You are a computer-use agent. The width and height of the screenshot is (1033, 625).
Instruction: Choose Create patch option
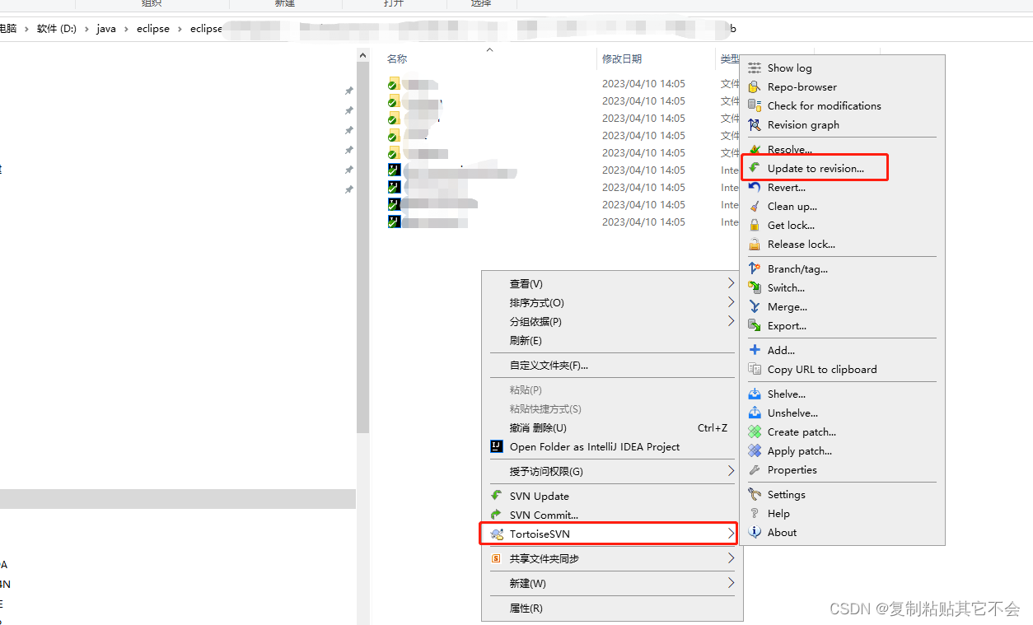[801, 431]
